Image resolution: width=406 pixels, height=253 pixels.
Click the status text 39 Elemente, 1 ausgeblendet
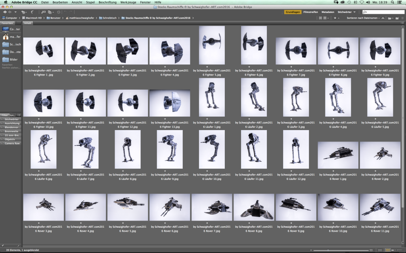23,250
